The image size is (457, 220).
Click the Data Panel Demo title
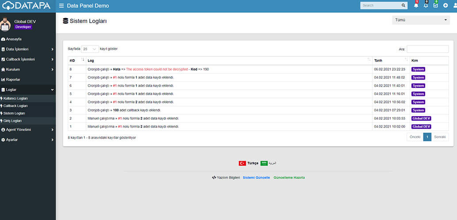click(88, 6)
